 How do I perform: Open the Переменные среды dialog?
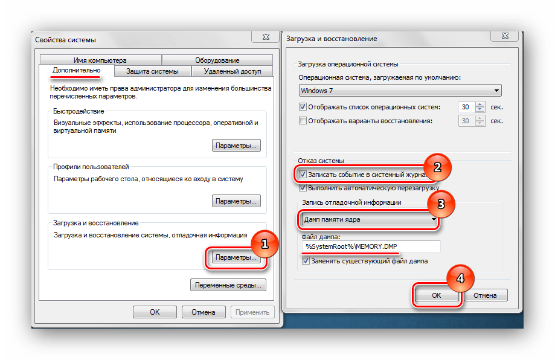click(x=228, y=285)
